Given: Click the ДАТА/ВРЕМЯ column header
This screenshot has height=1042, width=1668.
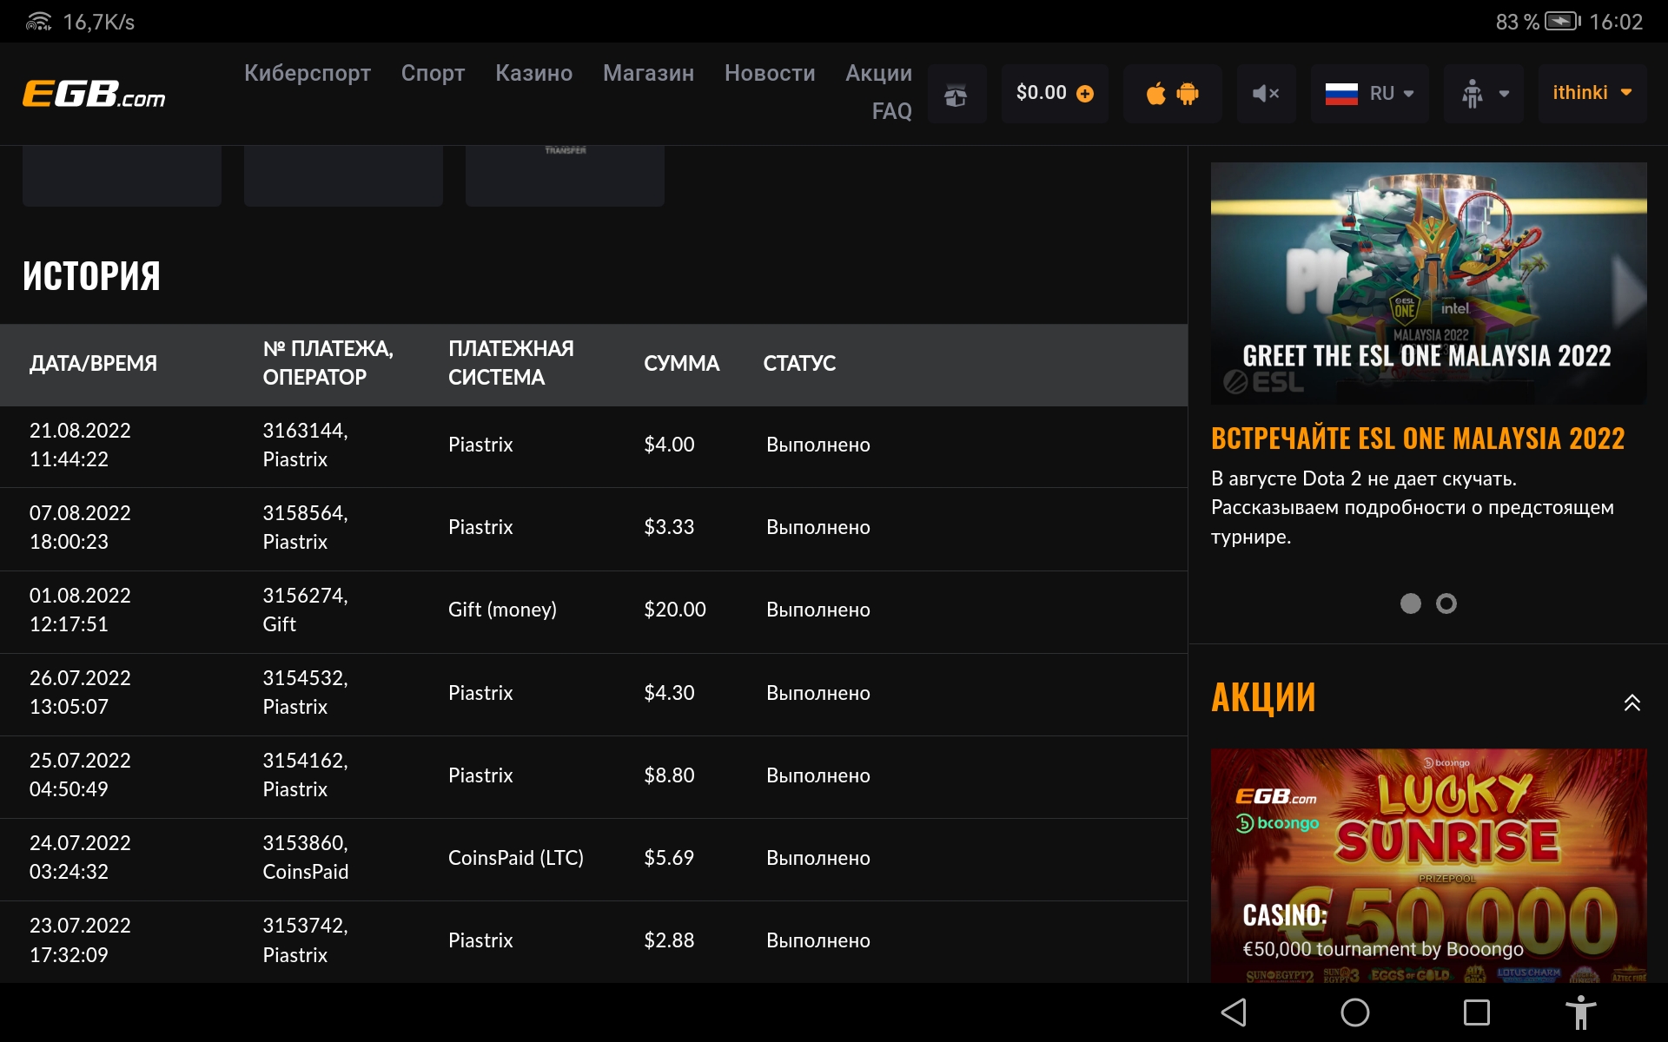Looking at the screenshot, I should click(x=94, y=363).
